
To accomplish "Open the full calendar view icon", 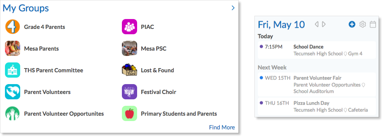I will [373, 24].
